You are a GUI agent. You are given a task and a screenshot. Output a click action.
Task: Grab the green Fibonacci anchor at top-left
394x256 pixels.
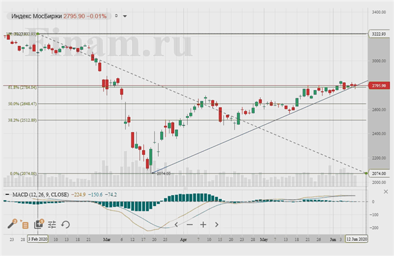point(37,33)
